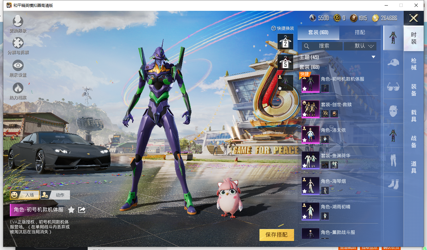The height and width of the screenshot is (250, 427).
Task: Open the 默认 sort dropdown
Action: 360,46
